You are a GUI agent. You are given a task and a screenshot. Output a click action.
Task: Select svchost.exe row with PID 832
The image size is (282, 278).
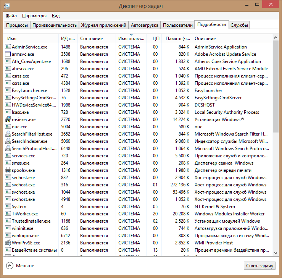tap(138, 178)
